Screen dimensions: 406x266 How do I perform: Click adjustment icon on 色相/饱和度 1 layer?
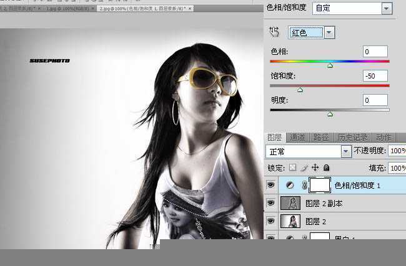(x=290, y=185)
